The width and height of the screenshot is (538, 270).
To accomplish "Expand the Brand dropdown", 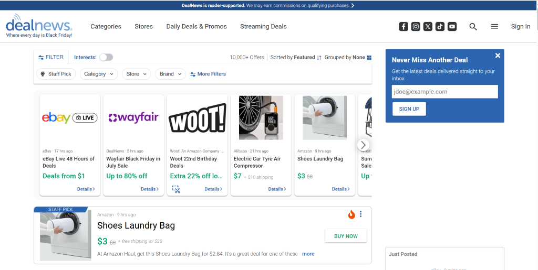I will click(x=171, y=74).
